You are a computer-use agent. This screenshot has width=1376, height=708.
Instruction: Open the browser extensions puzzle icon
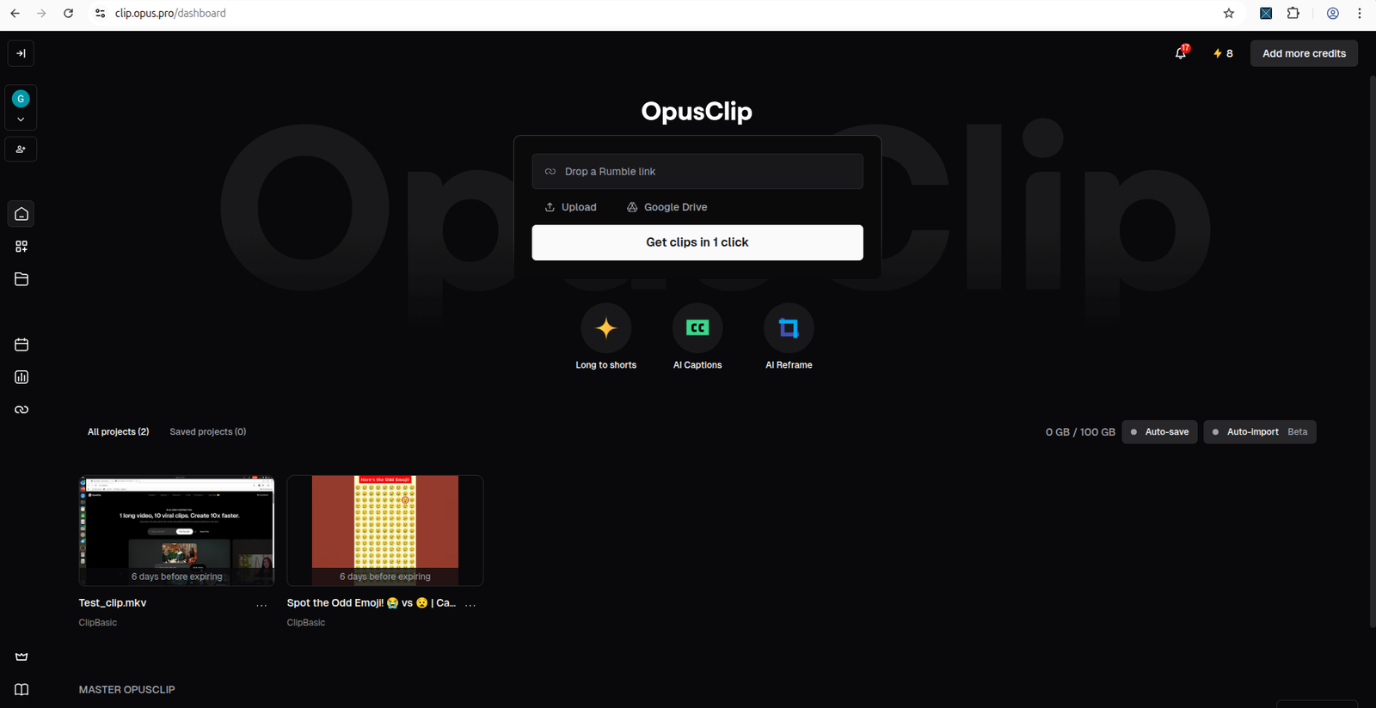tap(1293, 13)
